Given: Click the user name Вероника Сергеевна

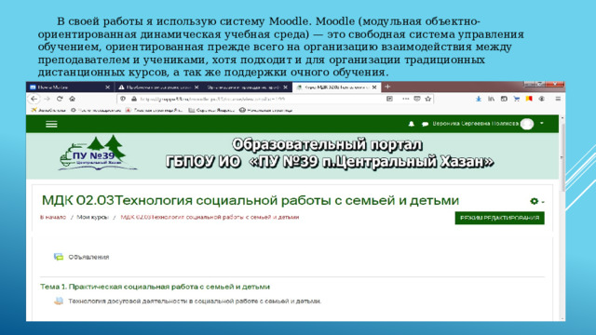Looking at the screenshot, I should pyautogui.click(x=475, y=124).
